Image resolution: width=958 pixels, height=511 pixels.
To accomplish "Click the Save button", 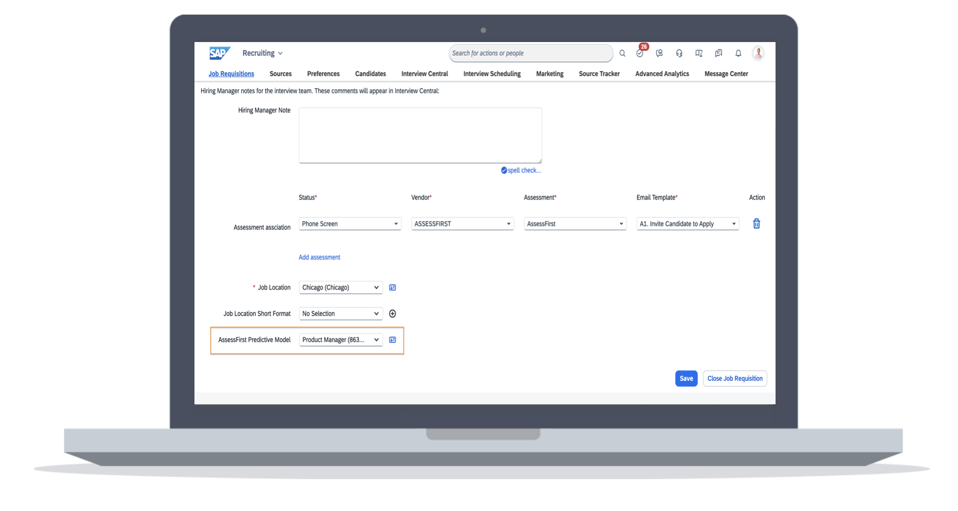I will coord(686,378).
